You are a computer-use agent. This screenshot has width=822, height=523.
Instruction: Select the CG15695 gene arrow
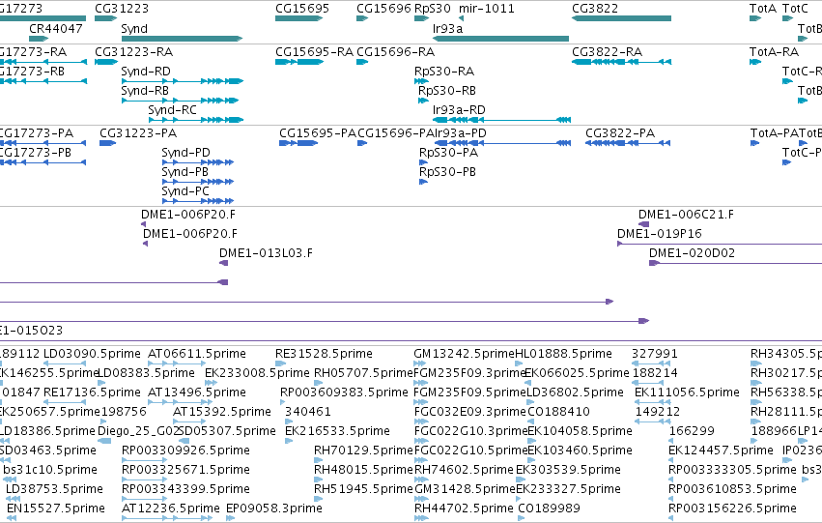click(x=298, y=18)
